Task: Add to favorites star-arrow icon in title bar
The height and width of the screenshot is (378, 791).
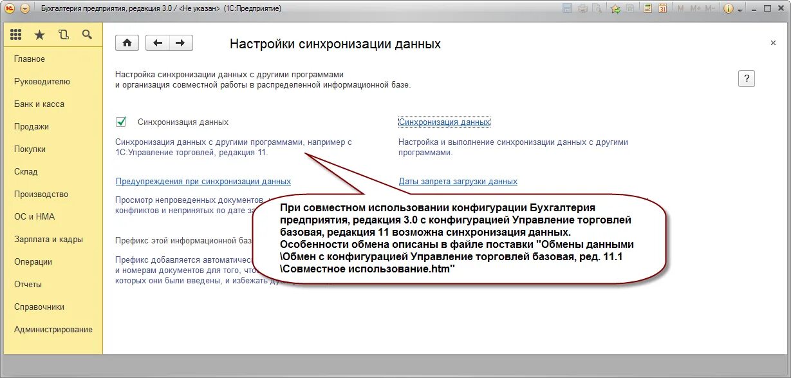Action: 615,8
